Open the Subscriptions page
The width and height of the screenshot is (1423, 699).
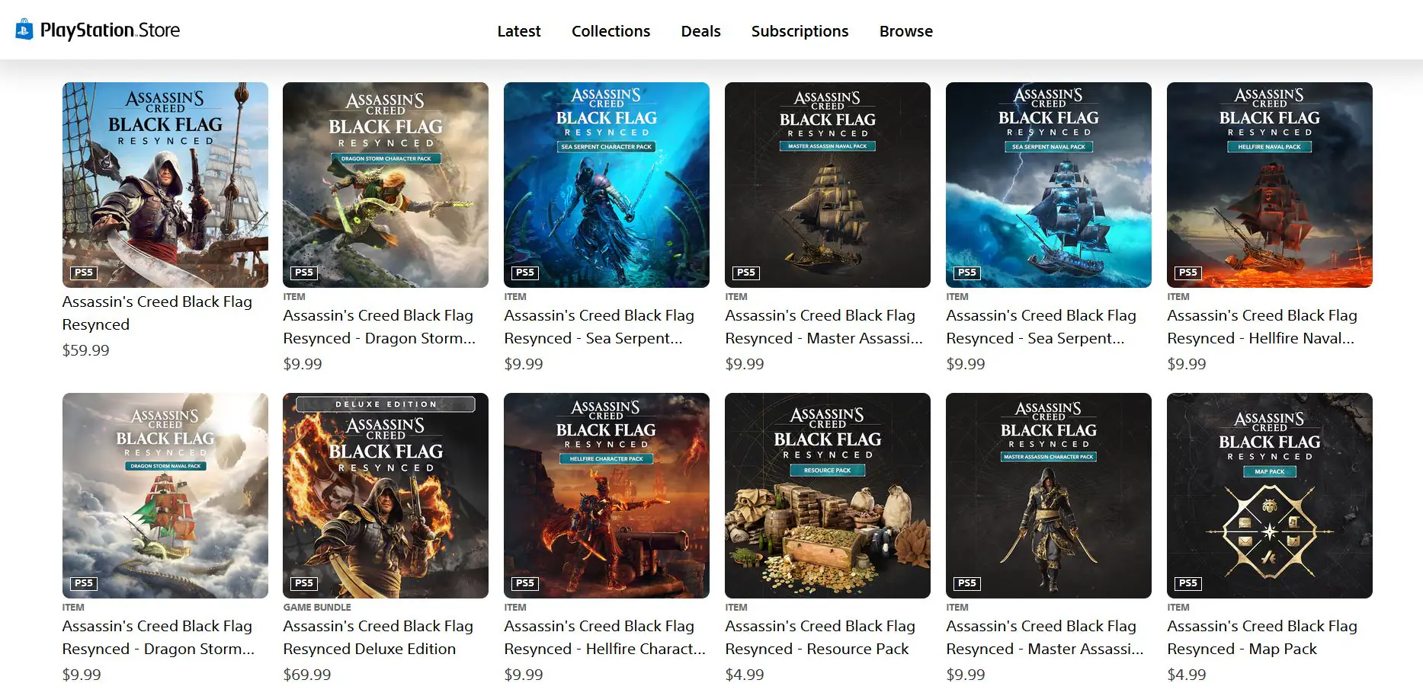pyautogui.click(x=800, y=31)
